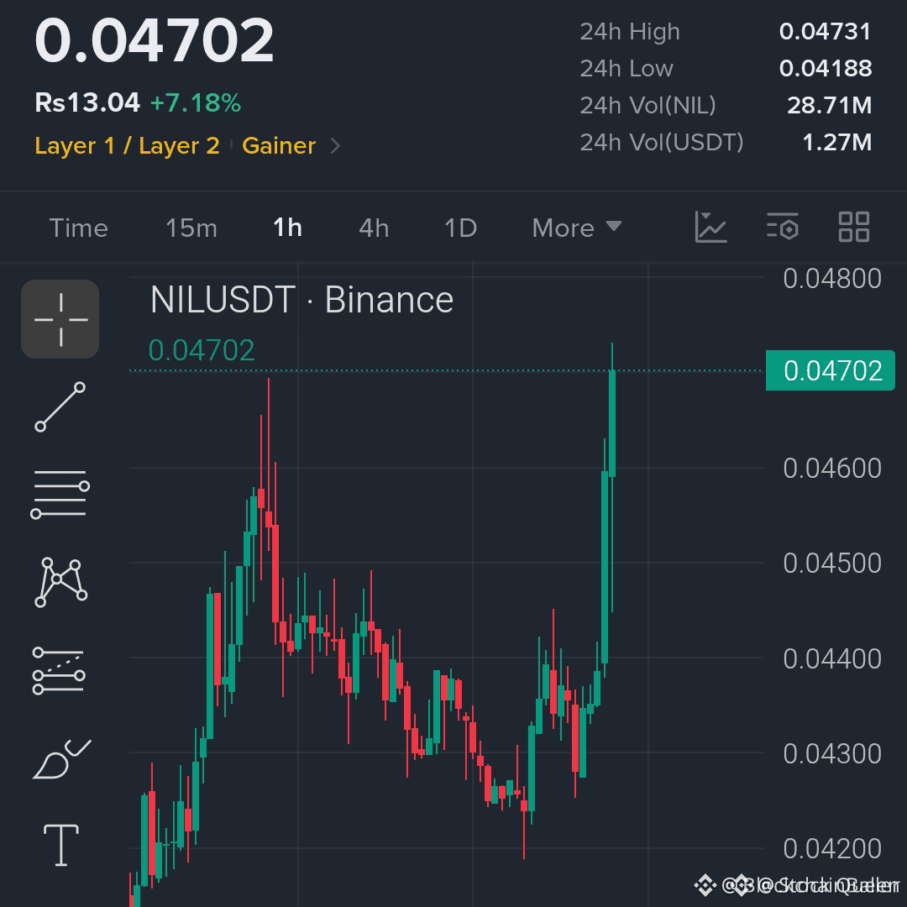Open the chart display settings icon
This screenshot has width=907, height=907.
pos(783,227)
